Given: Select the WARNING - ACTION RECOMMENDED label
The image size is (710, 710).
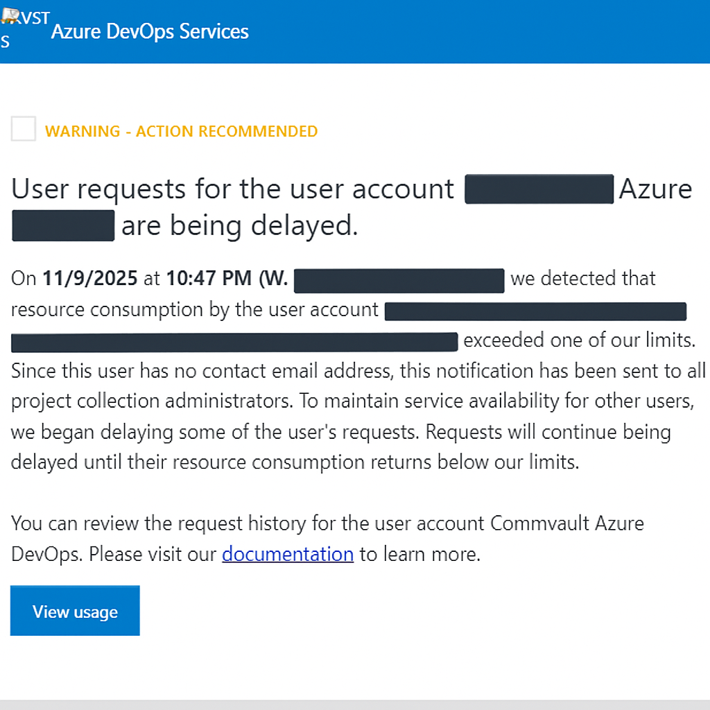Looking at the screenshot, I should (182, 131).
